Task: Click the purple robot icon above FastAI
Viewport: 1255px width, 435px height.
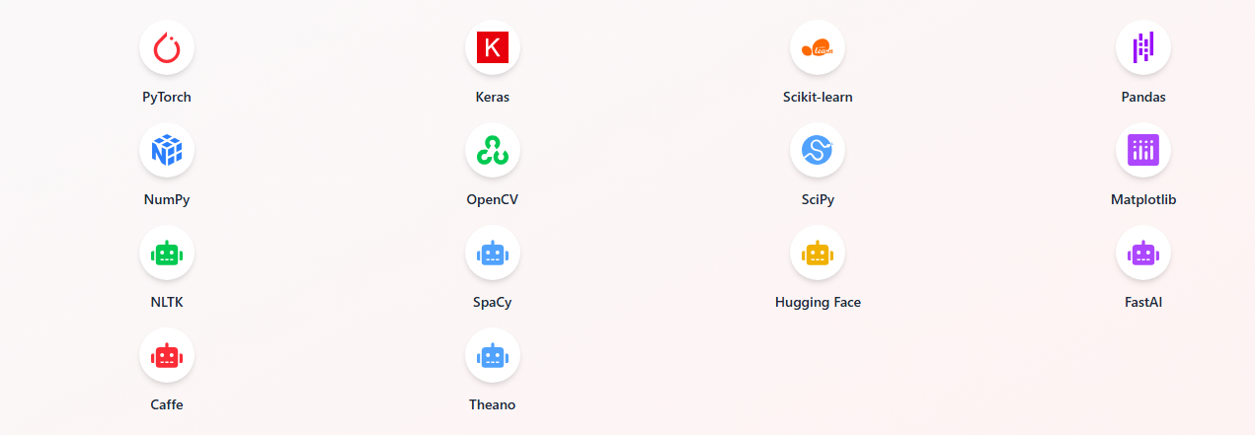Action: [1143, 253]
